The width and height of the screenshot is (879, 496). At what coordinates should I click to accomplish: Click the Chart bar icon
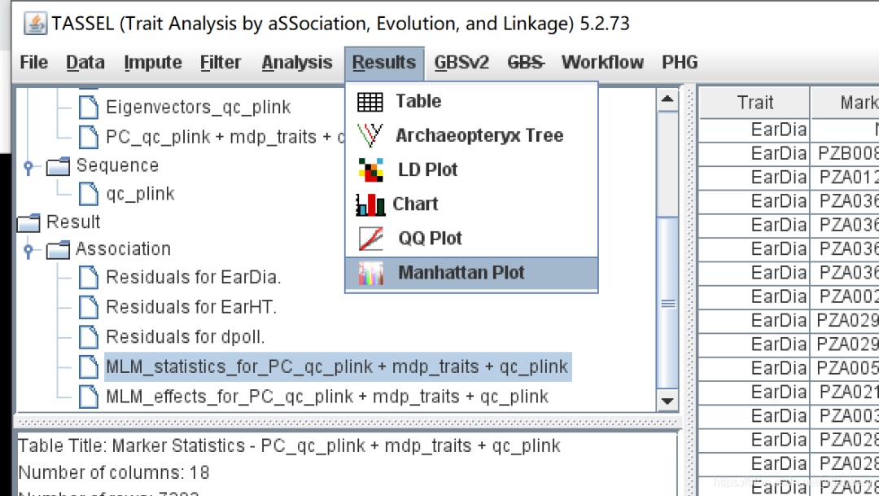coord(370,204)
